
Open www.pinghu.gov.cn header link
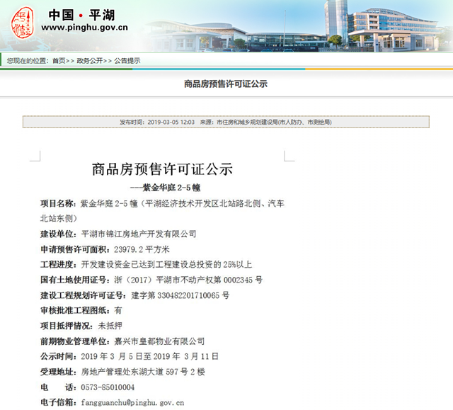84,28
